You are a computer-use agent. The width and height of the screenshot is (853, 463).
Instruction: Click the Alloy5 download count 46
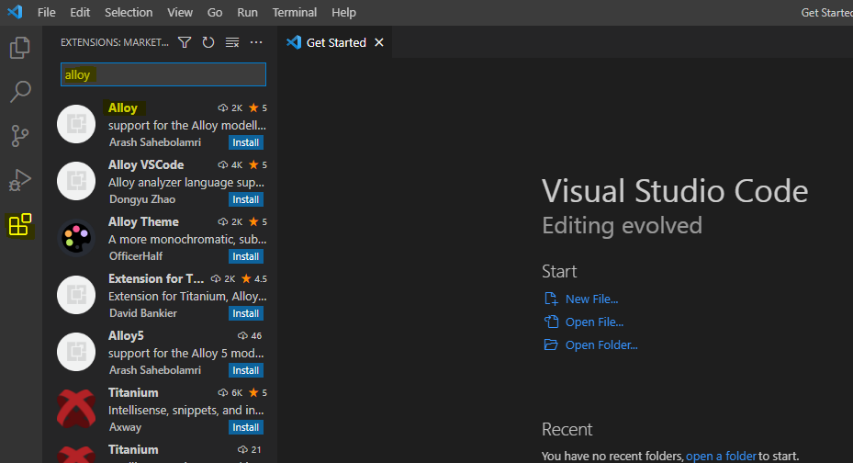250,335
